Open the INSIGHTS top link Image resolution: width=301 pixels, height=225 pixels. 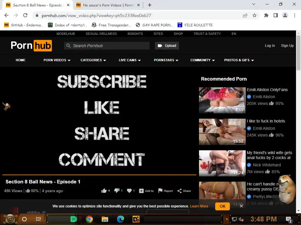[135, 34]
